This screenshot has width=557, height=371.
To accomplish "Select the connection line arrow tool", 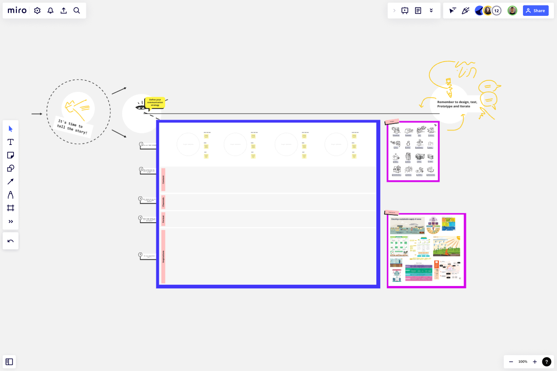I will pyautogui.click(x=10, y=181).
